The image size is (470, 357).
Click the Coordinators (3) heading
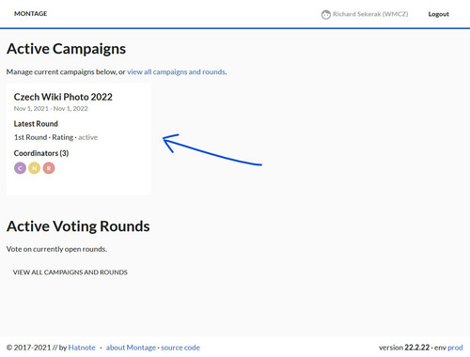pos(41,153)
